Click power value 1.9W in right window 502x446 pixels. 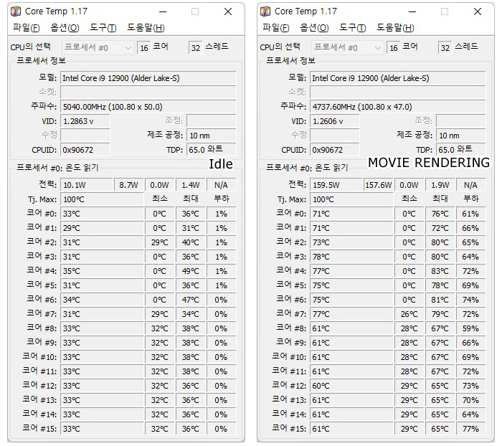point(440,185)
